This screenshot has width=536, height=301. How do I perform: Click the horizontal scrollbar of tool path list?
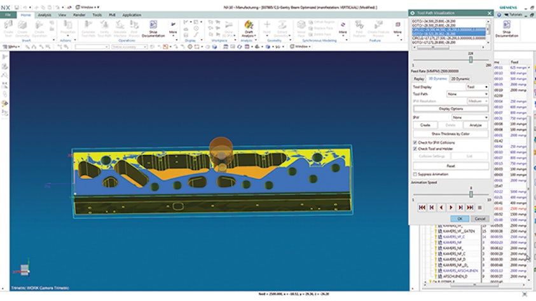click(x=449, y=48)
